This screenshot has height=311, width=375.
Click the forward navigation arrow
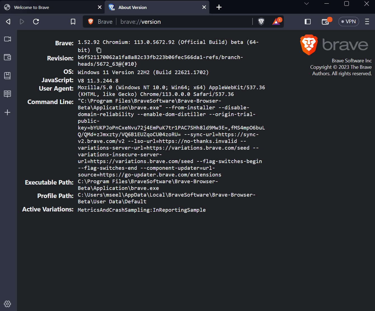(x=22, y=22)
